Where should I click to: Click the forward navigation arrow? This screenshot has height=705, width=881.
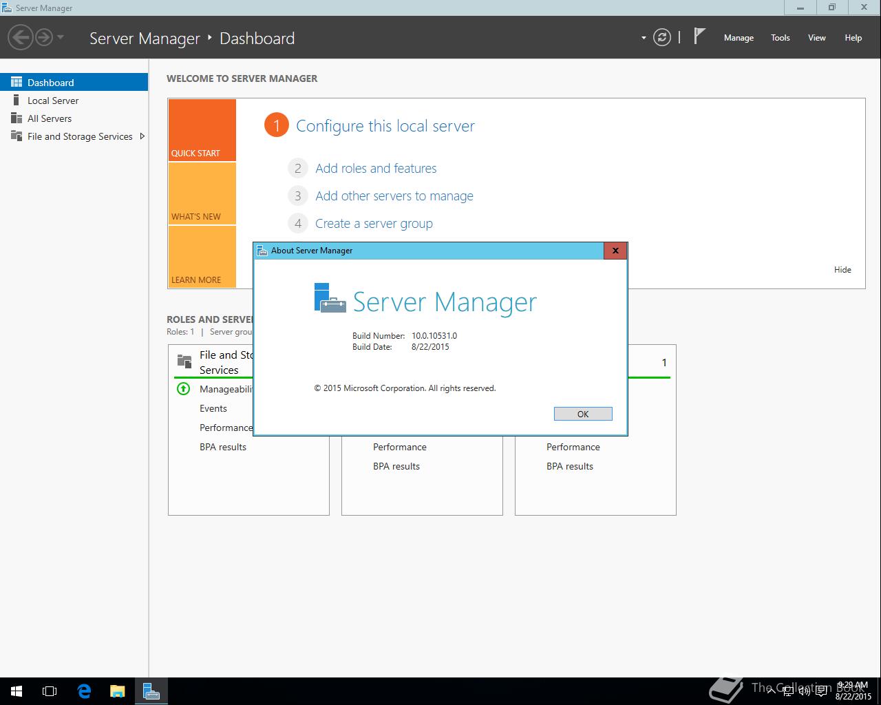pos(43,37)
